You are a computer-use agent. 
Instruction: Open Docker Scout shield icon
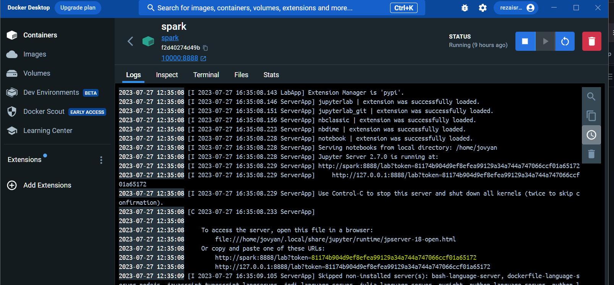click(x=12, y=112)
